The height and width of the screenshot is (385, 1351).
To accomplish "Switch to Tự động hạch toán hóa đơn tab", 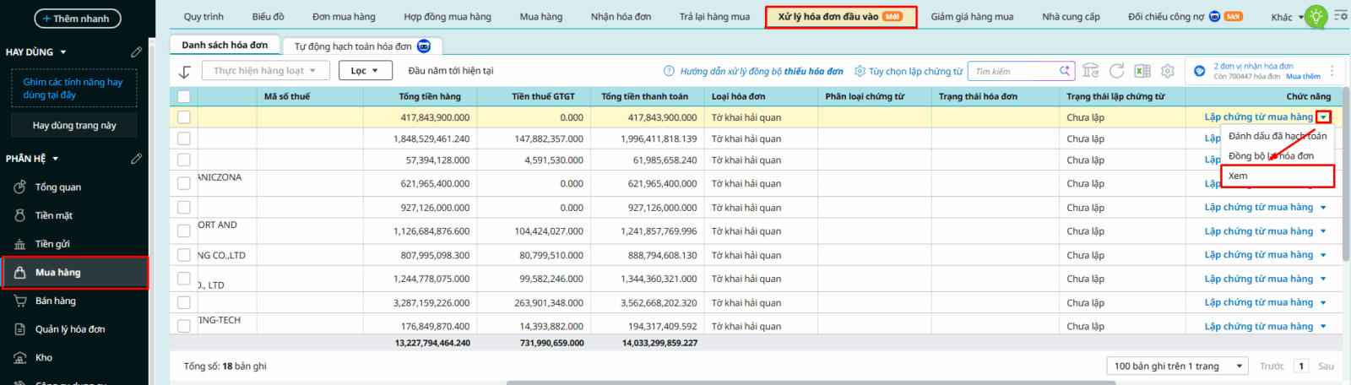I will [353, 46].
